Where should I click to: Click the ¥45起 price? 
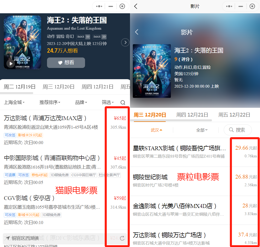[x=120, y=158]
